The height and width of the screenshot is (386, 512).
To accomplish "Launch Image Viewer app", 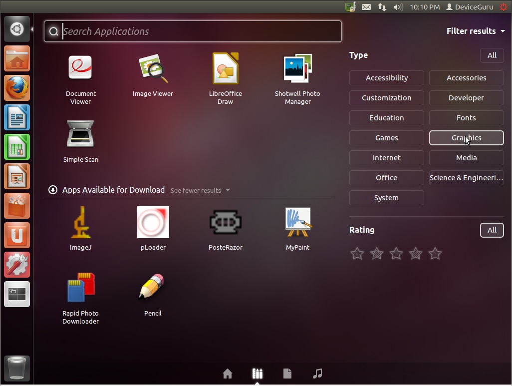I will click(153, 75).
